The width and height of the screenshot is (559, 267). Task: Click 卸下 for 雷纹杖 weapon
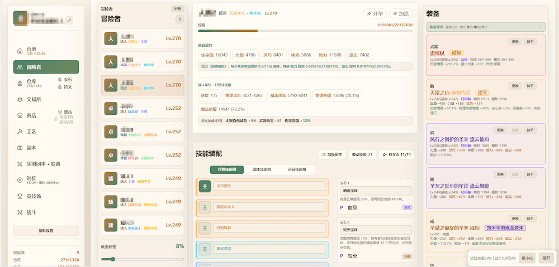point(530,42)
